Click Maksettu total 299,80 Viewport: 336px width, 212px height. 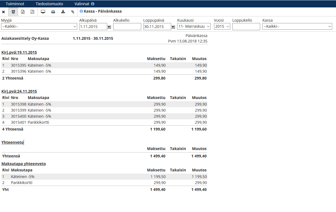[x=159, y=78]
